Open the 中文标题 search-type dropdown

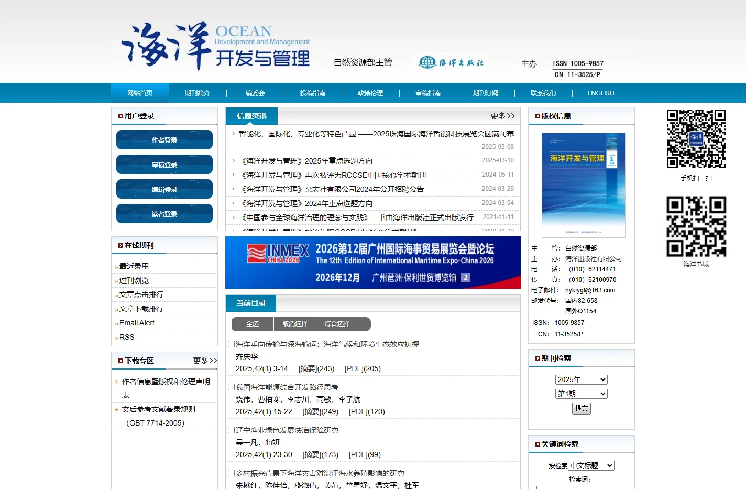tap(591, 465)
